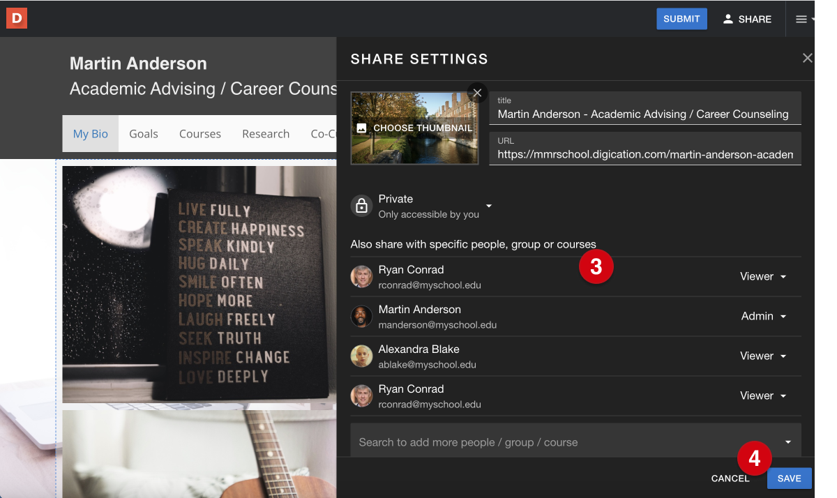Image resolution: width=837 pixels, height=498 pixels.
Task: Open the Research tab
Action: click(x=266, y=134)
